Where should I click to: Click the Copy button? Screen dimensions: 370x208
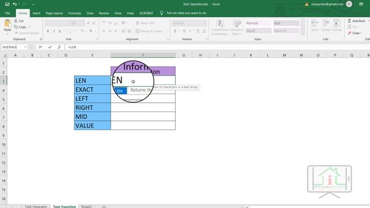20,27
